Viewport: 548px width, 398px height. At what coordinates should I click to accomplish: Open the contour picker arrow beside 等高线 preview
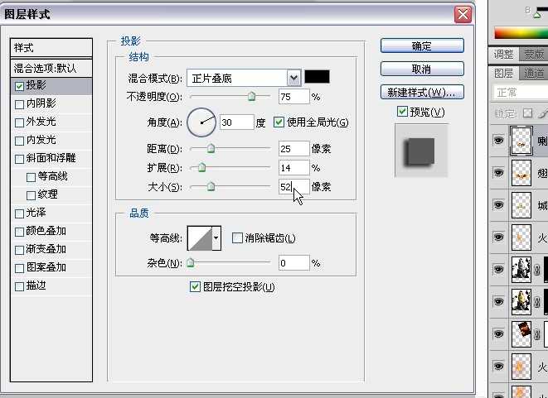click(x=216, y=238)
